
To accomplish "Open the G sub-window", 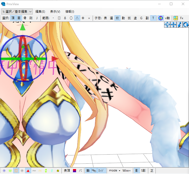I will [141, 18].
